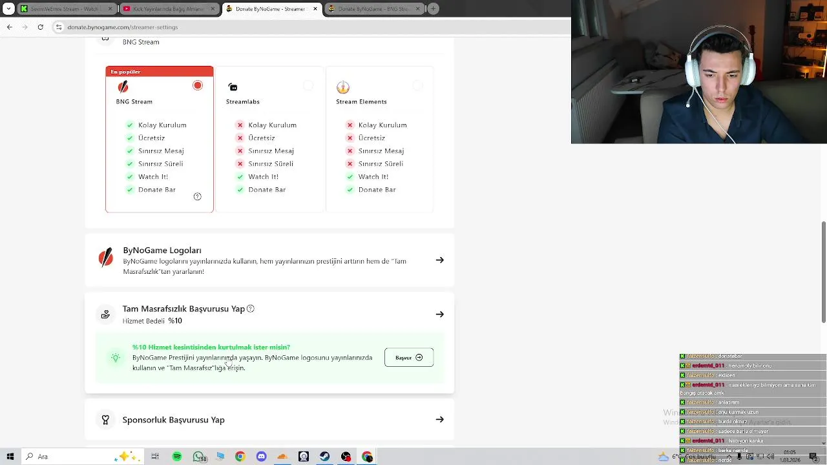The image size is (827, 465).
Task: Open the Windows Start menu
Action: point(10,457)
